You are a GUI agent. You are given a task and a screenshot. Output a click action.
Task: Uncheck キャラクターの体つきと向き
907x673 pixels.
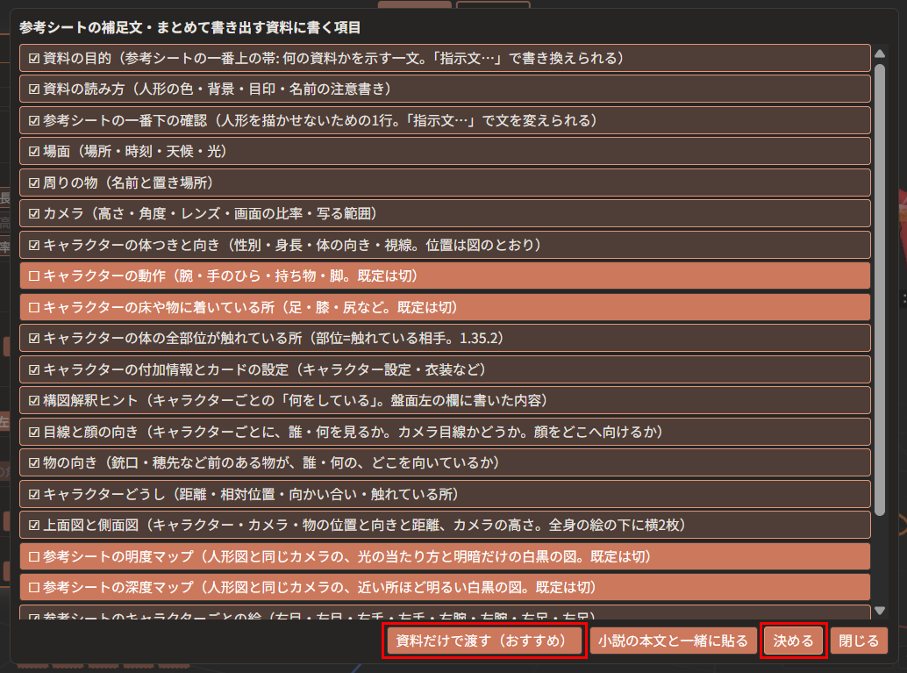point(445,245)
